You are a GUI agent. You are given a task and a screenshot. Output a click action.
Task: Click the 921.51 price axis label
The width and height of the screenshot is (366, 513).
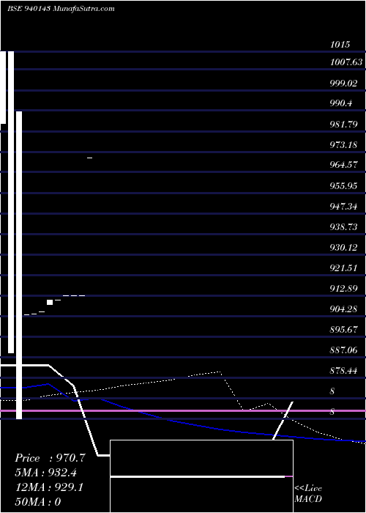(x=343, y=268)
